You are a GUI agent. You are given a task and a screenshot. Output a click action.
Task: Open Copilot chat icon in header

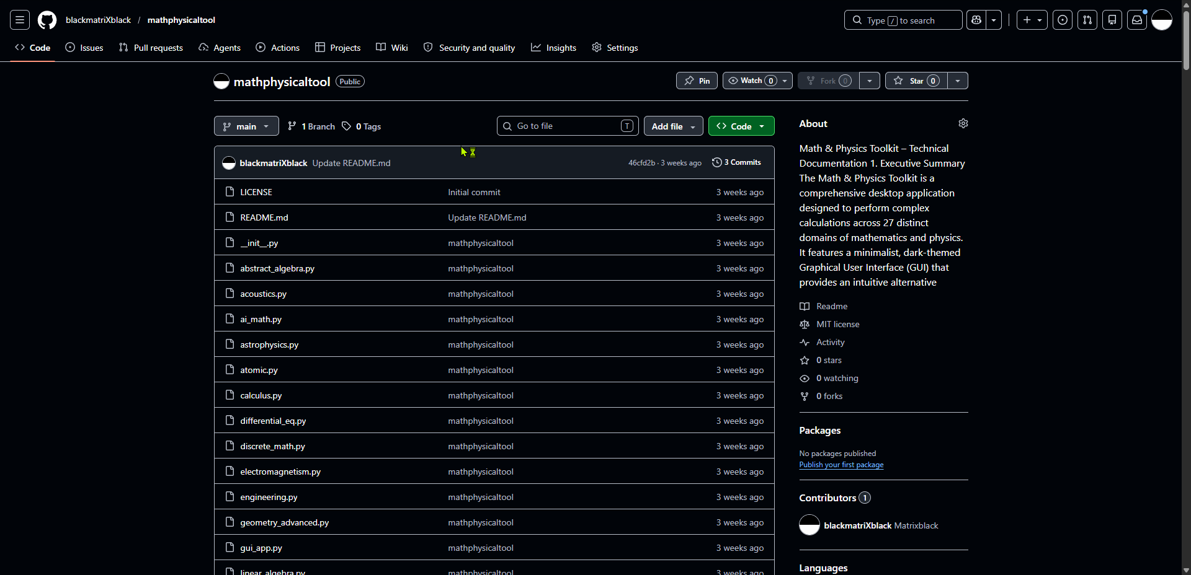[x=976, y=20]
